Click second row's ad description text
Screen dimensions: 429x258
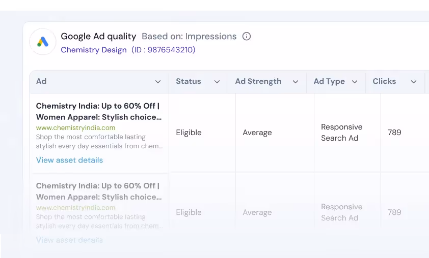(x=99, y=221)
